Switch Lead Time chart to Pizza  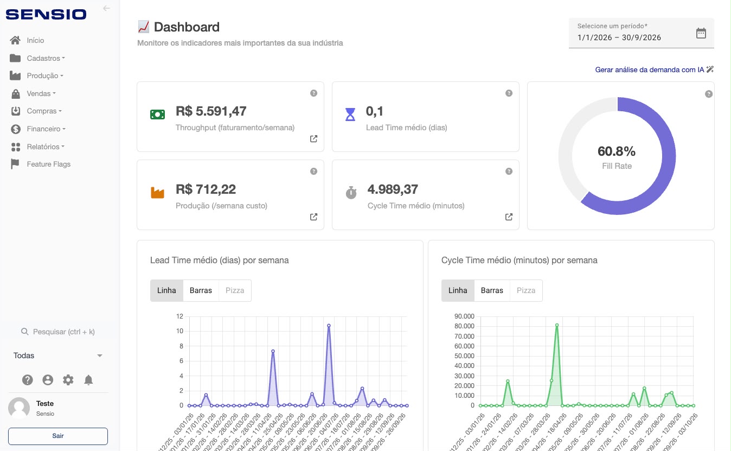235,290
